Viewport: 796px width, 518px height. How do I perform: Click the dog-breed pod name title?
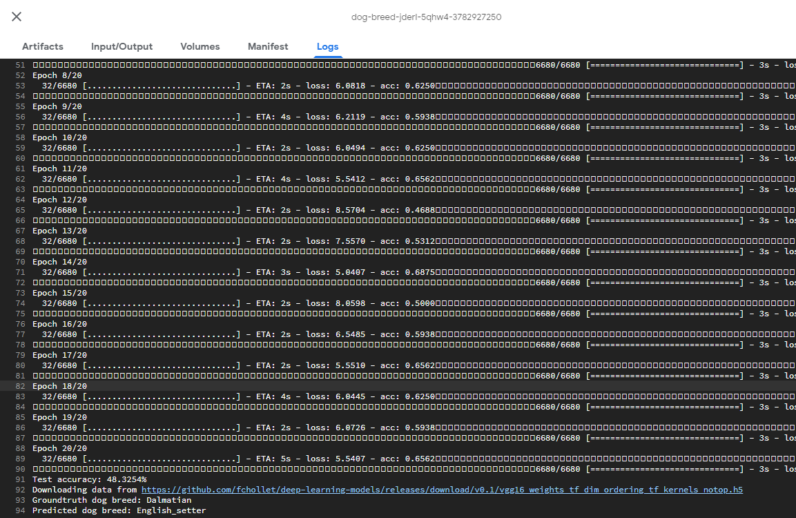coord(425,17)
